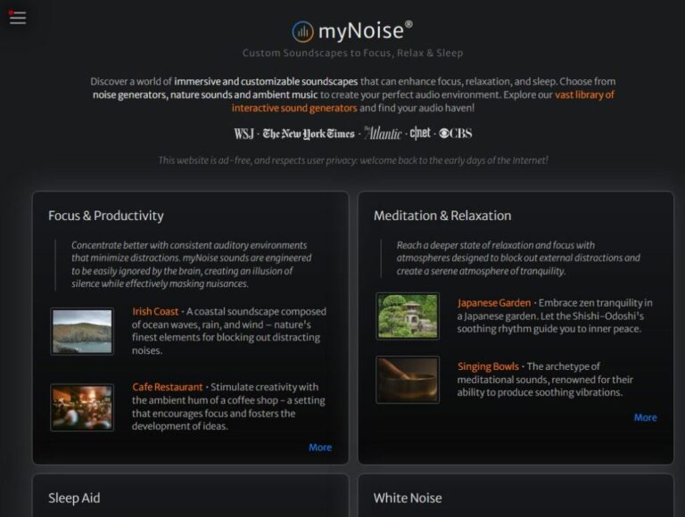Click the Sleep Aid section heading
The image size is (685, 517).
pyautogui.click(x=74, y=498)
